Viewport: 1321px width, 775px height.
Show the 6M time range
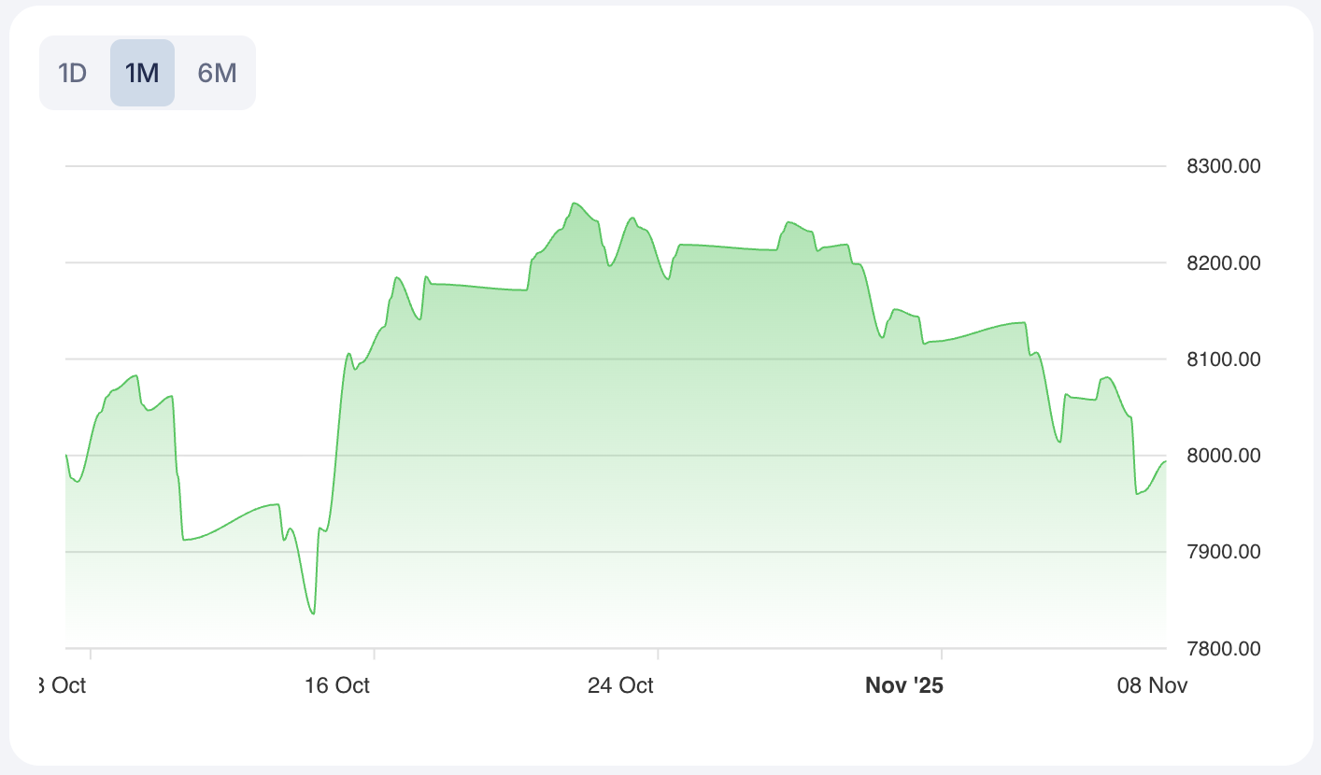[x=217, y=73]
